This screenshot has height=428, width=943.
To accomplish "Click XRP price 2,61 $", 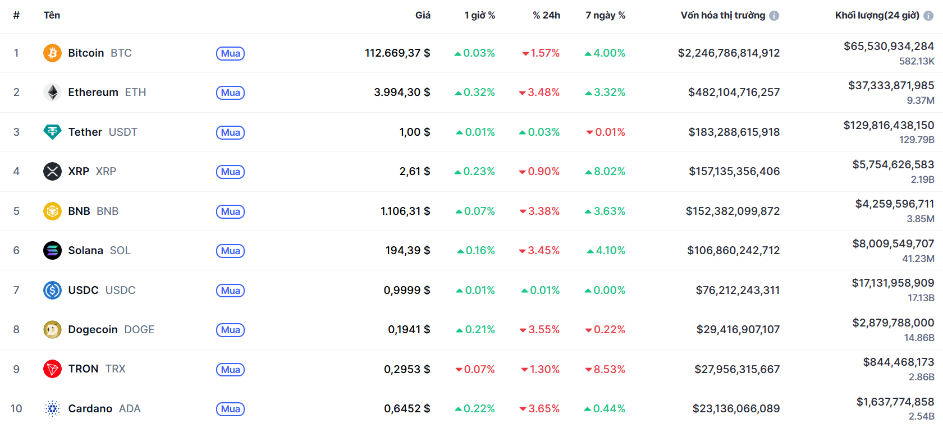I will pyautogui.click(x=415, y=171).
